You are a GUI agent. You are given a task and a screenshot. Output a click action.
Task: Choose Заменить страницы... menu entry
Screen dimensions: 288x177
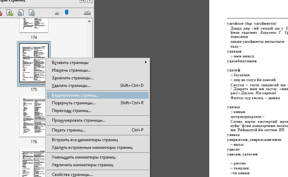click(x=98, y=78)
